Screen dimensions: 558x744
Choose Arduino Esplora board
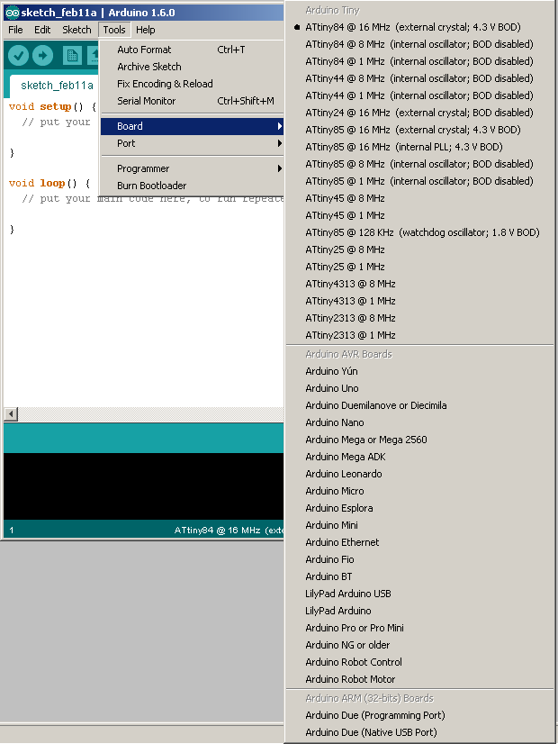point(419,508)
